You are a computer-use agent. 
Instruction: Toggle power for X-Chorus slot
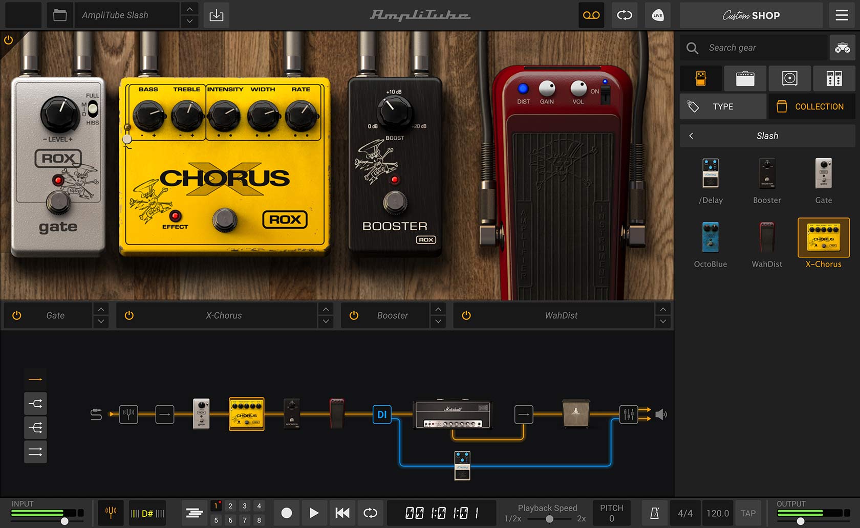(x=129, y=316)
